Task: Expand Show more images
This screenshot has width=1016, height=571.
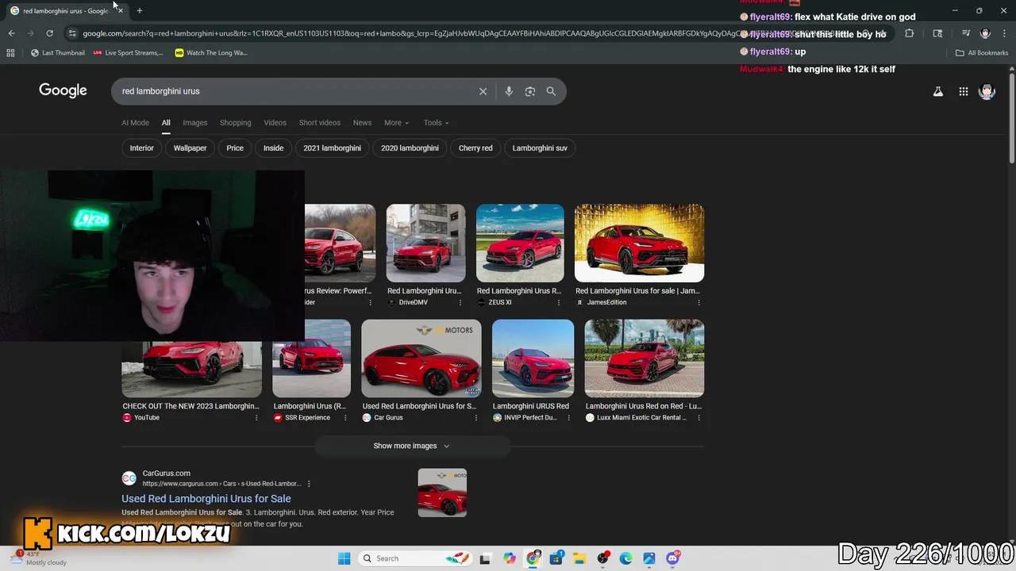Action: (412, 446)
